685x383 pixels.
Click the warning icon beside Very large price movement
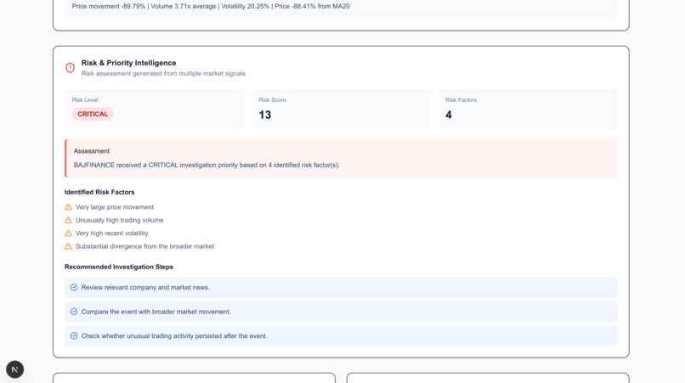pos(68,207)
